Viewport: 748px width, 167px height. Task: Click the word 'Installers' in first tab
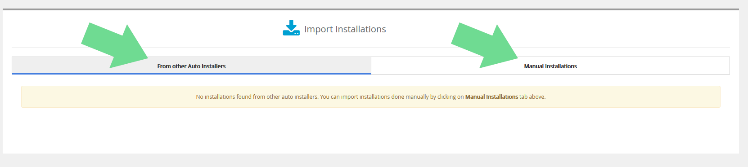click(214, 66)
